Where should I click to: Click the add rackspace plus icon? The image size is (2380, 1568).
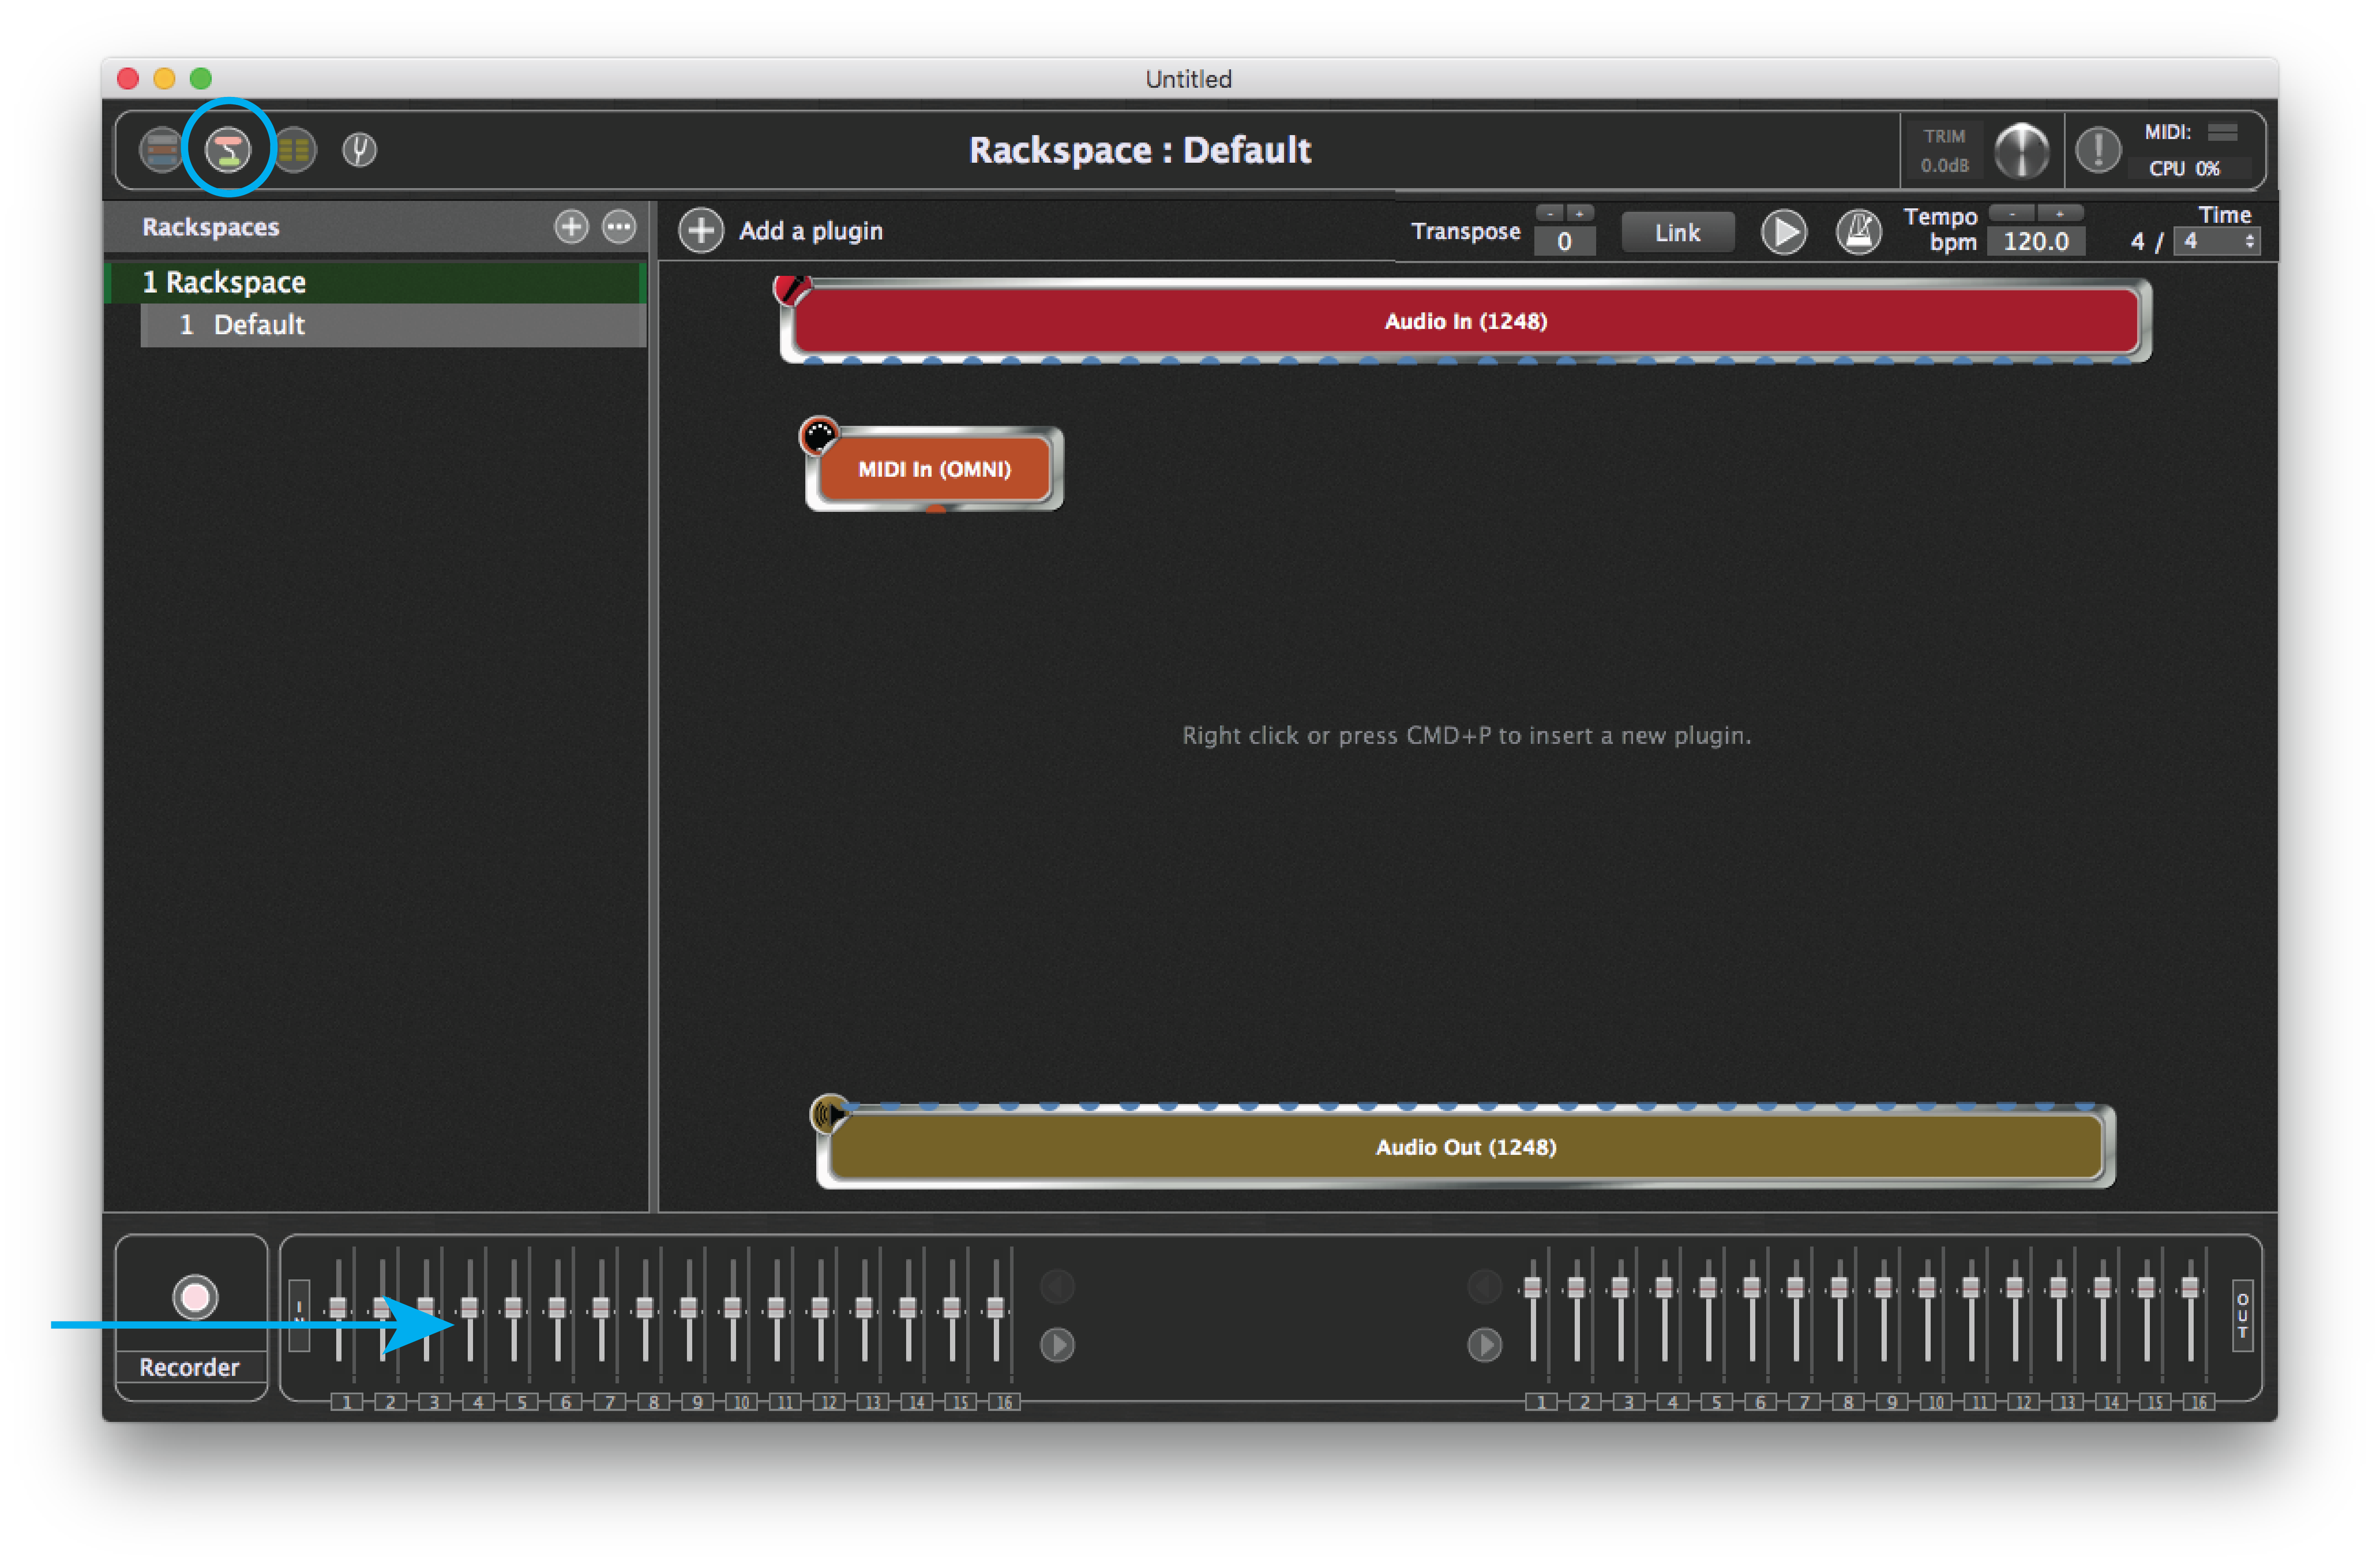click(571, 227)
